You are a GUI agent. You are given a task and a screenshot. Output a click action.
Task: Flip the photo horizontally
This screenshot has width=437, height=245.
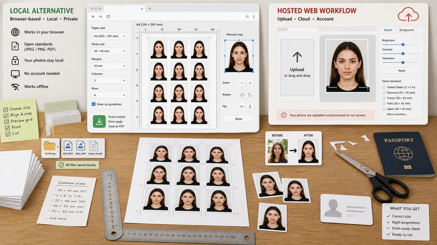242,107
